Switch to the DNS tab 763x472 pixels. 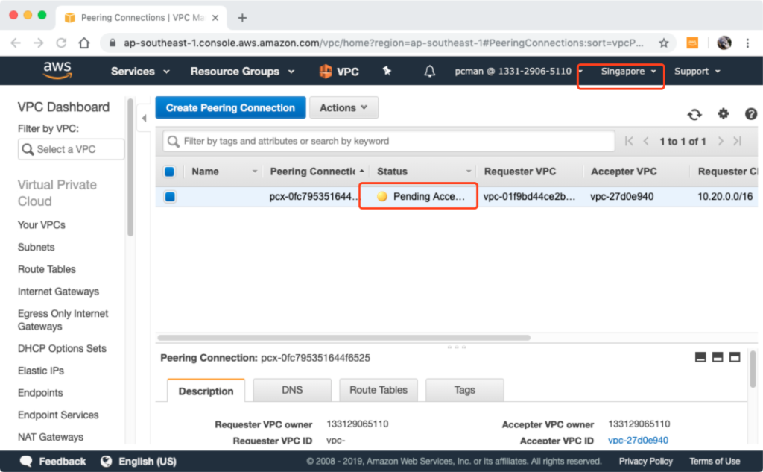292,390
